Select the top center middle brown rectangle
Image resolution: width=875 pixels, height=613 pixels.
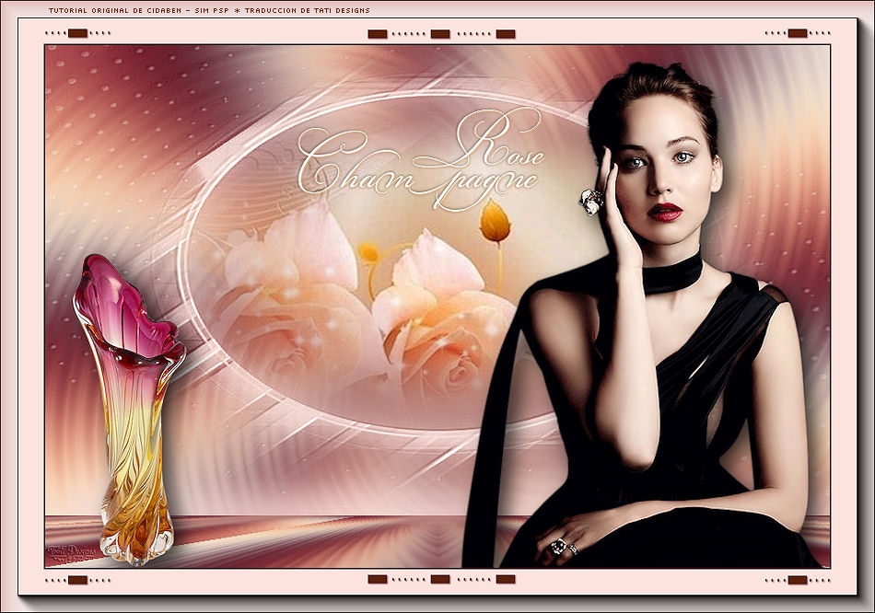pyautogui.click(x=440, y=34)
